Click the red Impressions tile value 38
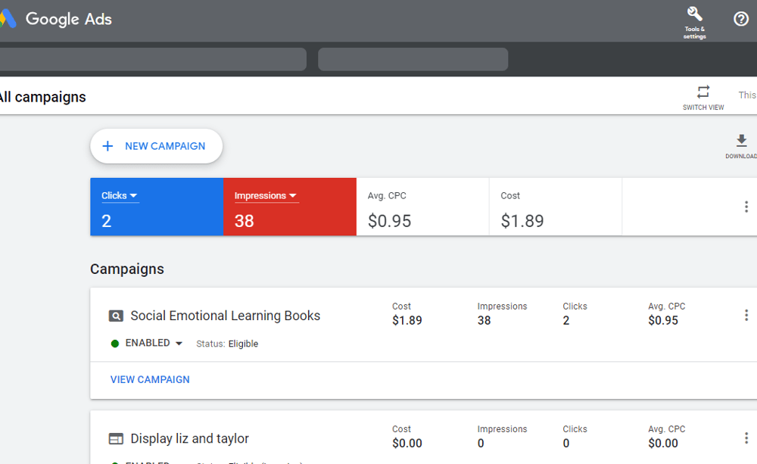Viewport: 757px width, 464px height. (x=244, y=221)
